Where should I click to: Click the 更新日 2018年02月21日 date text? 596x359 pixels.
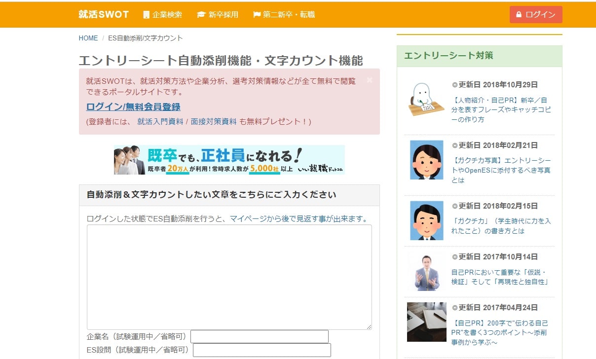495,145
